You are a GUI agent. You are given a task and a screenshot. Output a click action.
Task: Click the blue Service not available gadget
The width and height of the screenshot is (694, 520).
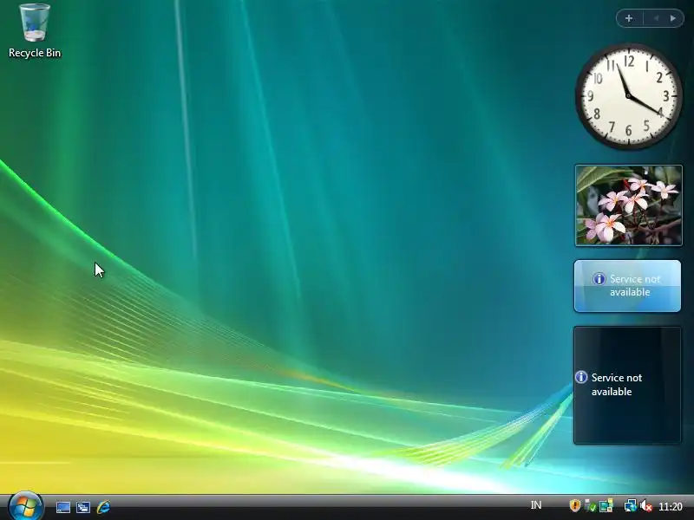tap(627, 286)
